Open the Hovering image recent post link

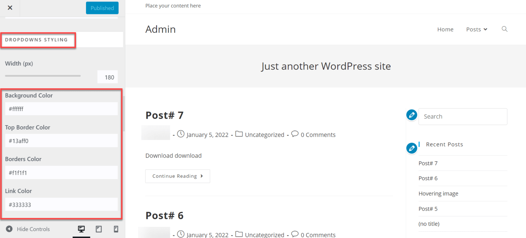[438, 193]
